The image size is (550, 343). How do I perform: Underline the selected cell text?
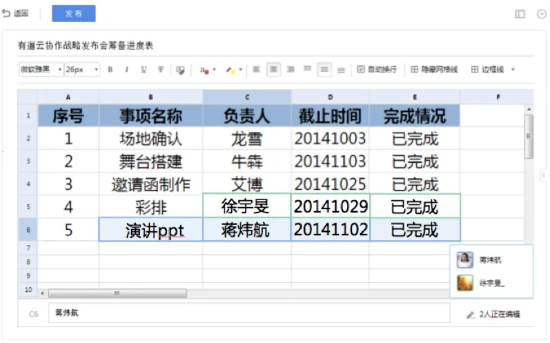[x=144, y=70]
